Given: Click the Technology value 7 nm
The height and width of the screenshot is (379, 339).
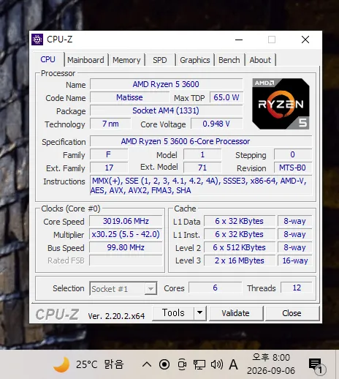Looking at the screenshot, I should pos(110,124).
